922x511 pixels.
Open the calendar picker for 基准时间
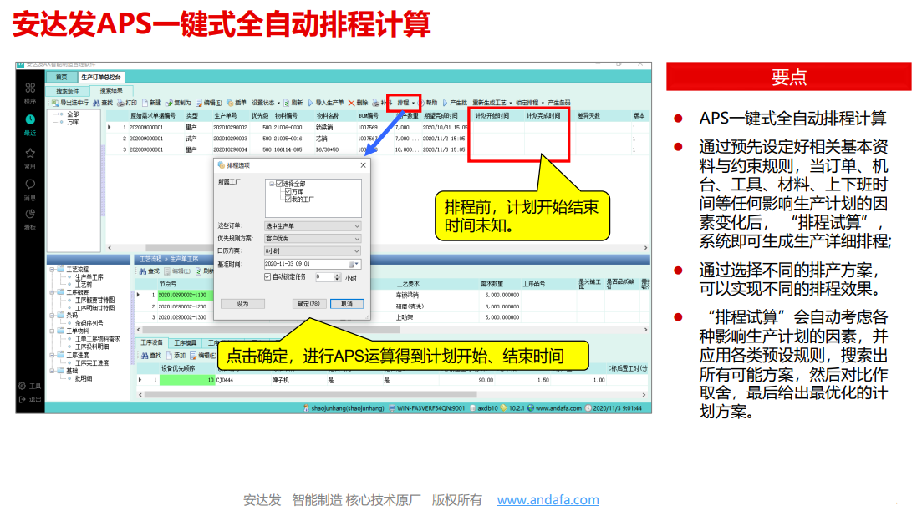[353, 265]
